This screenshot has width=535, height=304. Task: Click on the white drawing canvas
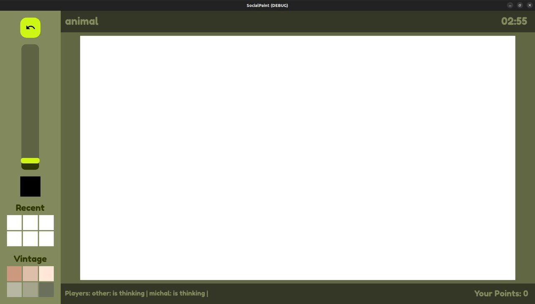(x=298, y=158)
